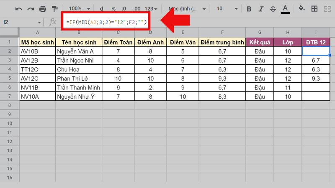
Task: Toggle italic formatting
Action: (x=261, y=9)
